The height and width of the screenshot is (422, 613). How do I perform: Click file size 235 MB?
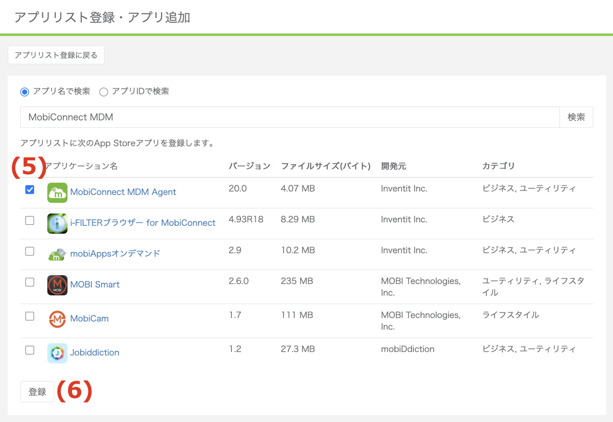click(x=296, y=281)
